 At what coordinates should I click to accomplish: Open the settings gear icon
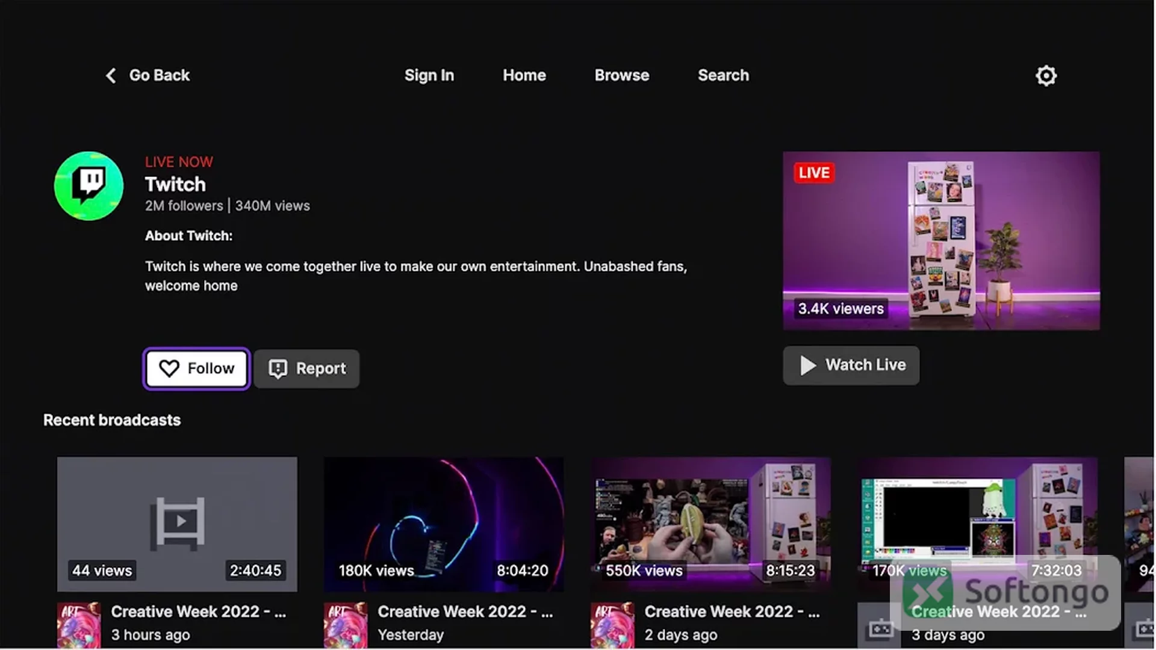[1046, 76]
